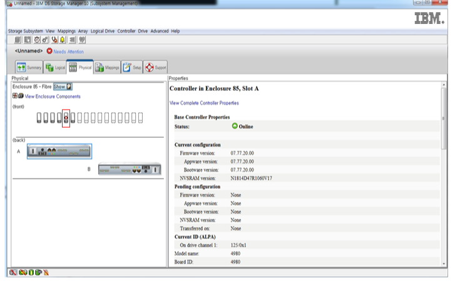Click the first status bar icon with red slash

point(13,273)
